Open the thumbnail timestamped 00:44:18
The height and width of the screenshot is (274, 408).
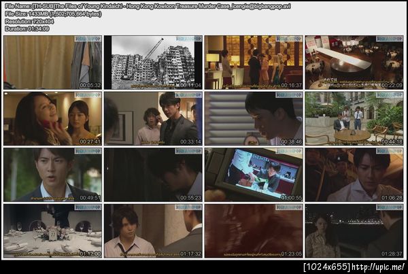(x=354, y=118)
